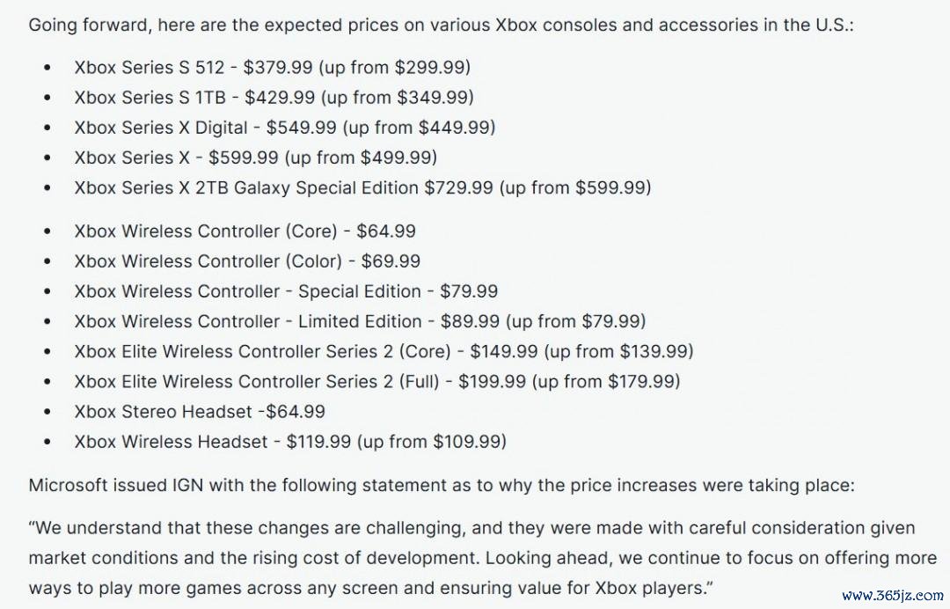Click the Limited Edition controller $89.99 entry
This screenshot has width=950, height=609.
click(360, 321)
